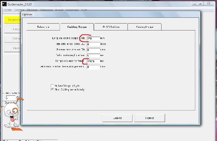Select the Guiding Scope tab
The width and height of the screenshot is (217, 141).
[x=77, y=27]
